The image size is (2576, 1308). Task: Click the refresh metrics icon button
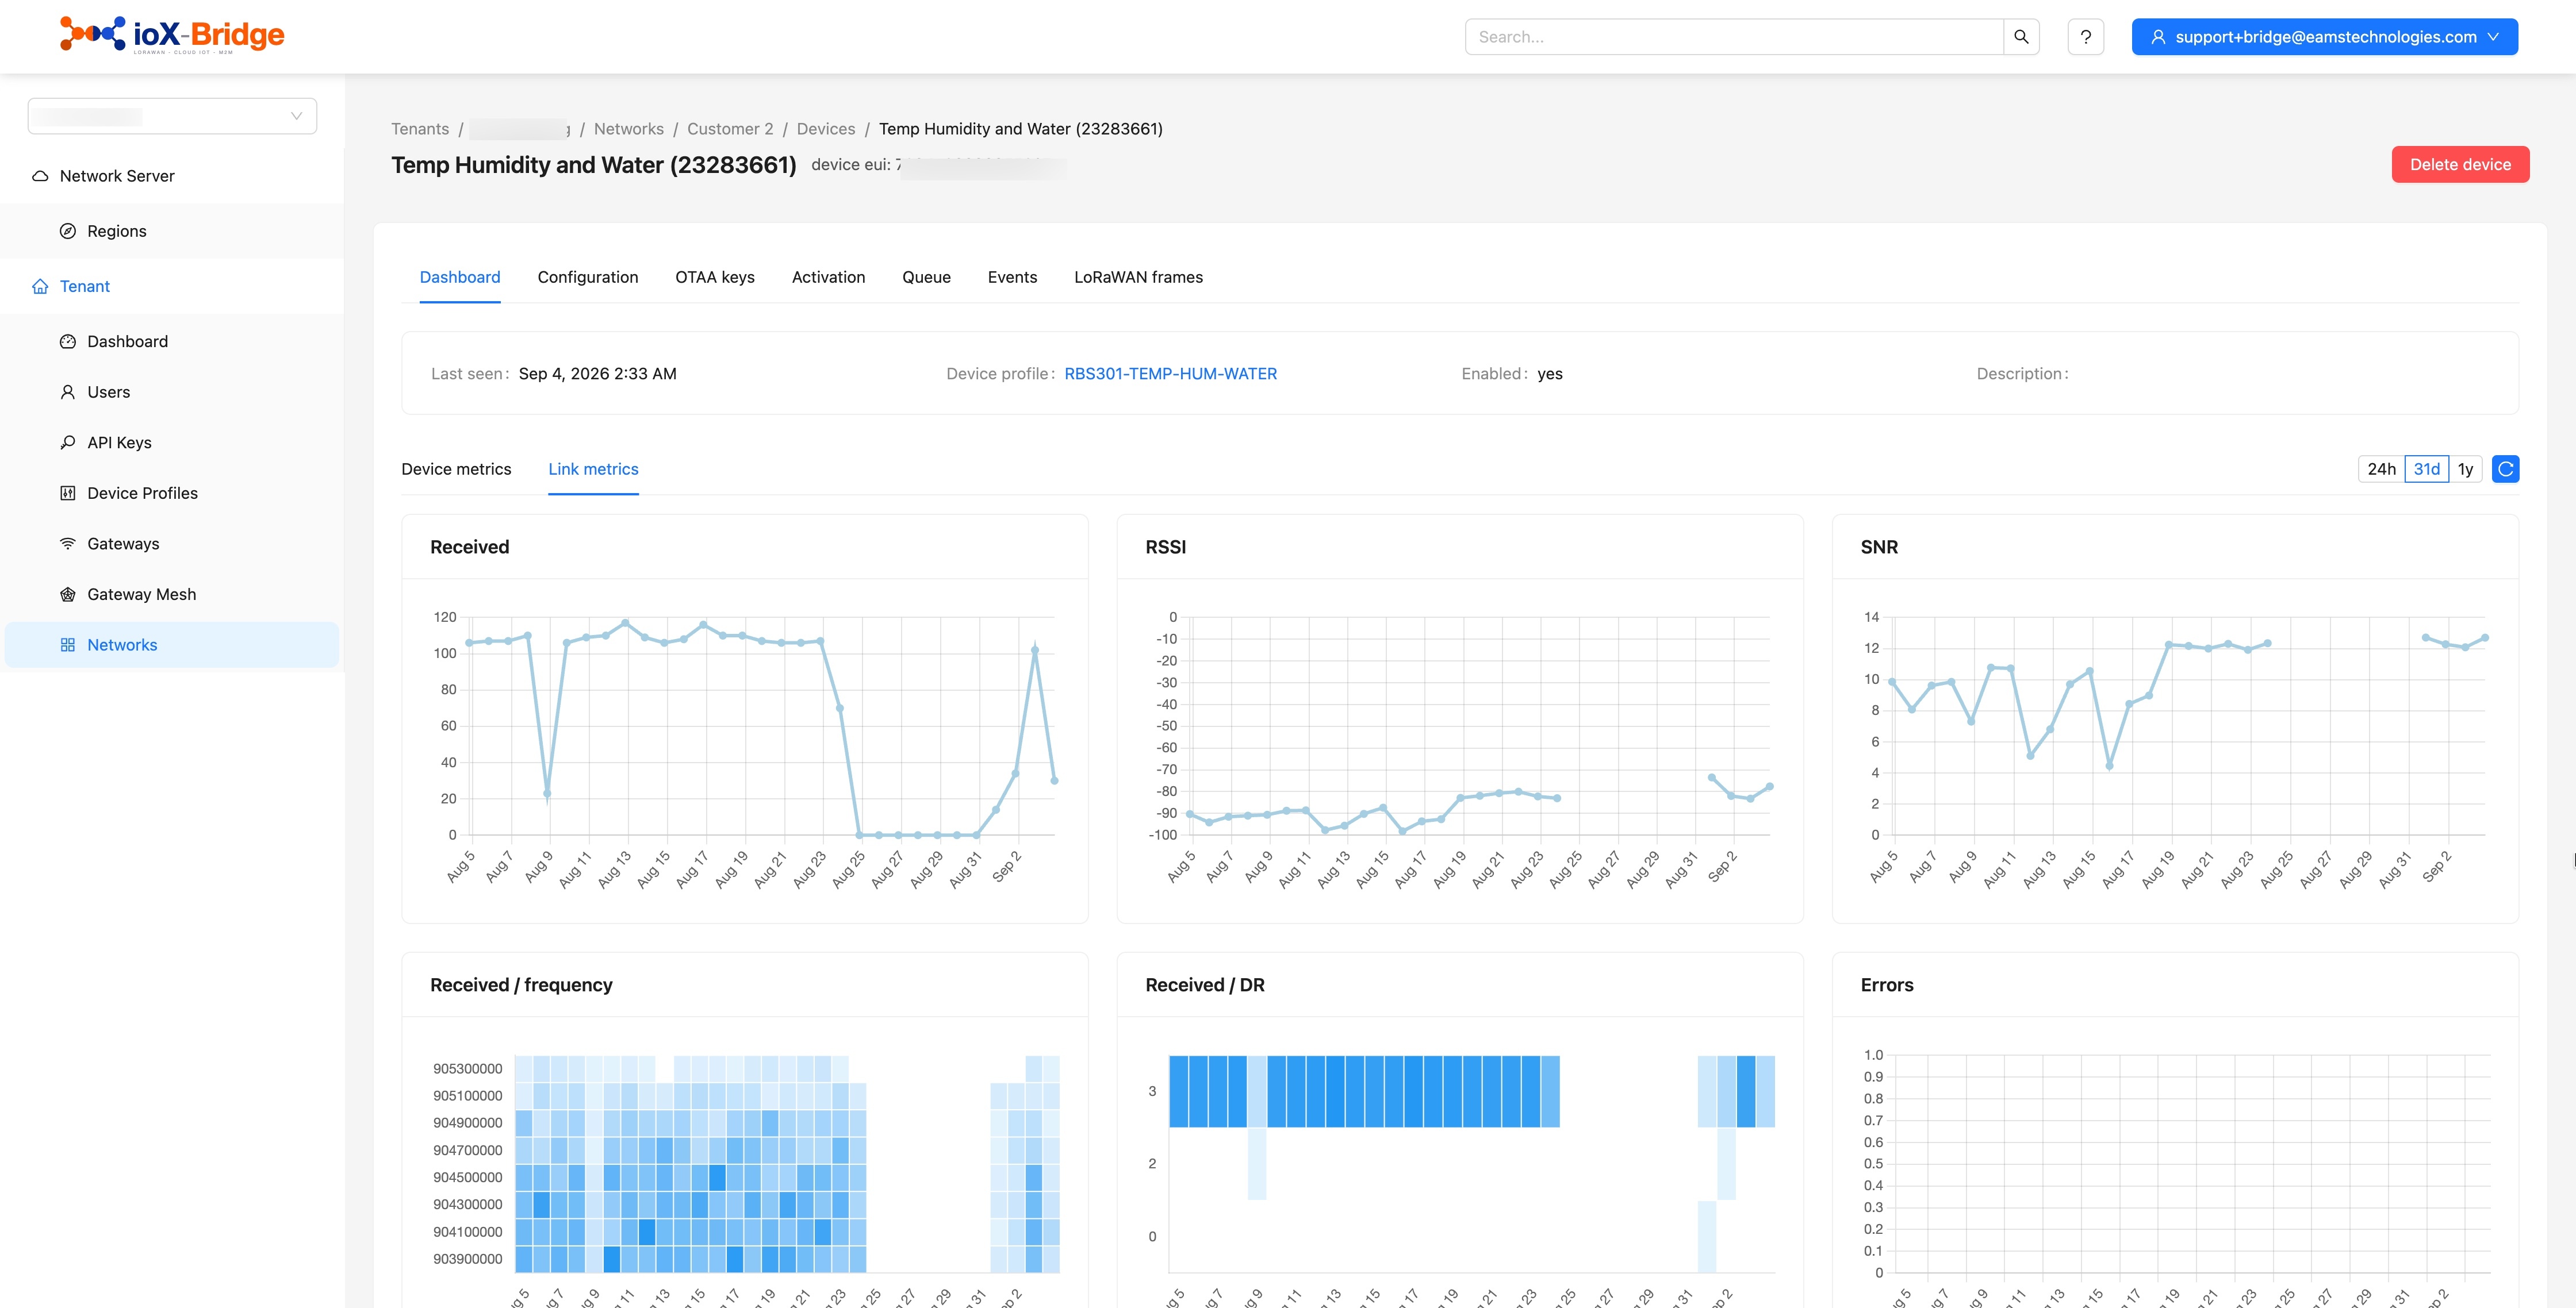[x=2505, y=468]
